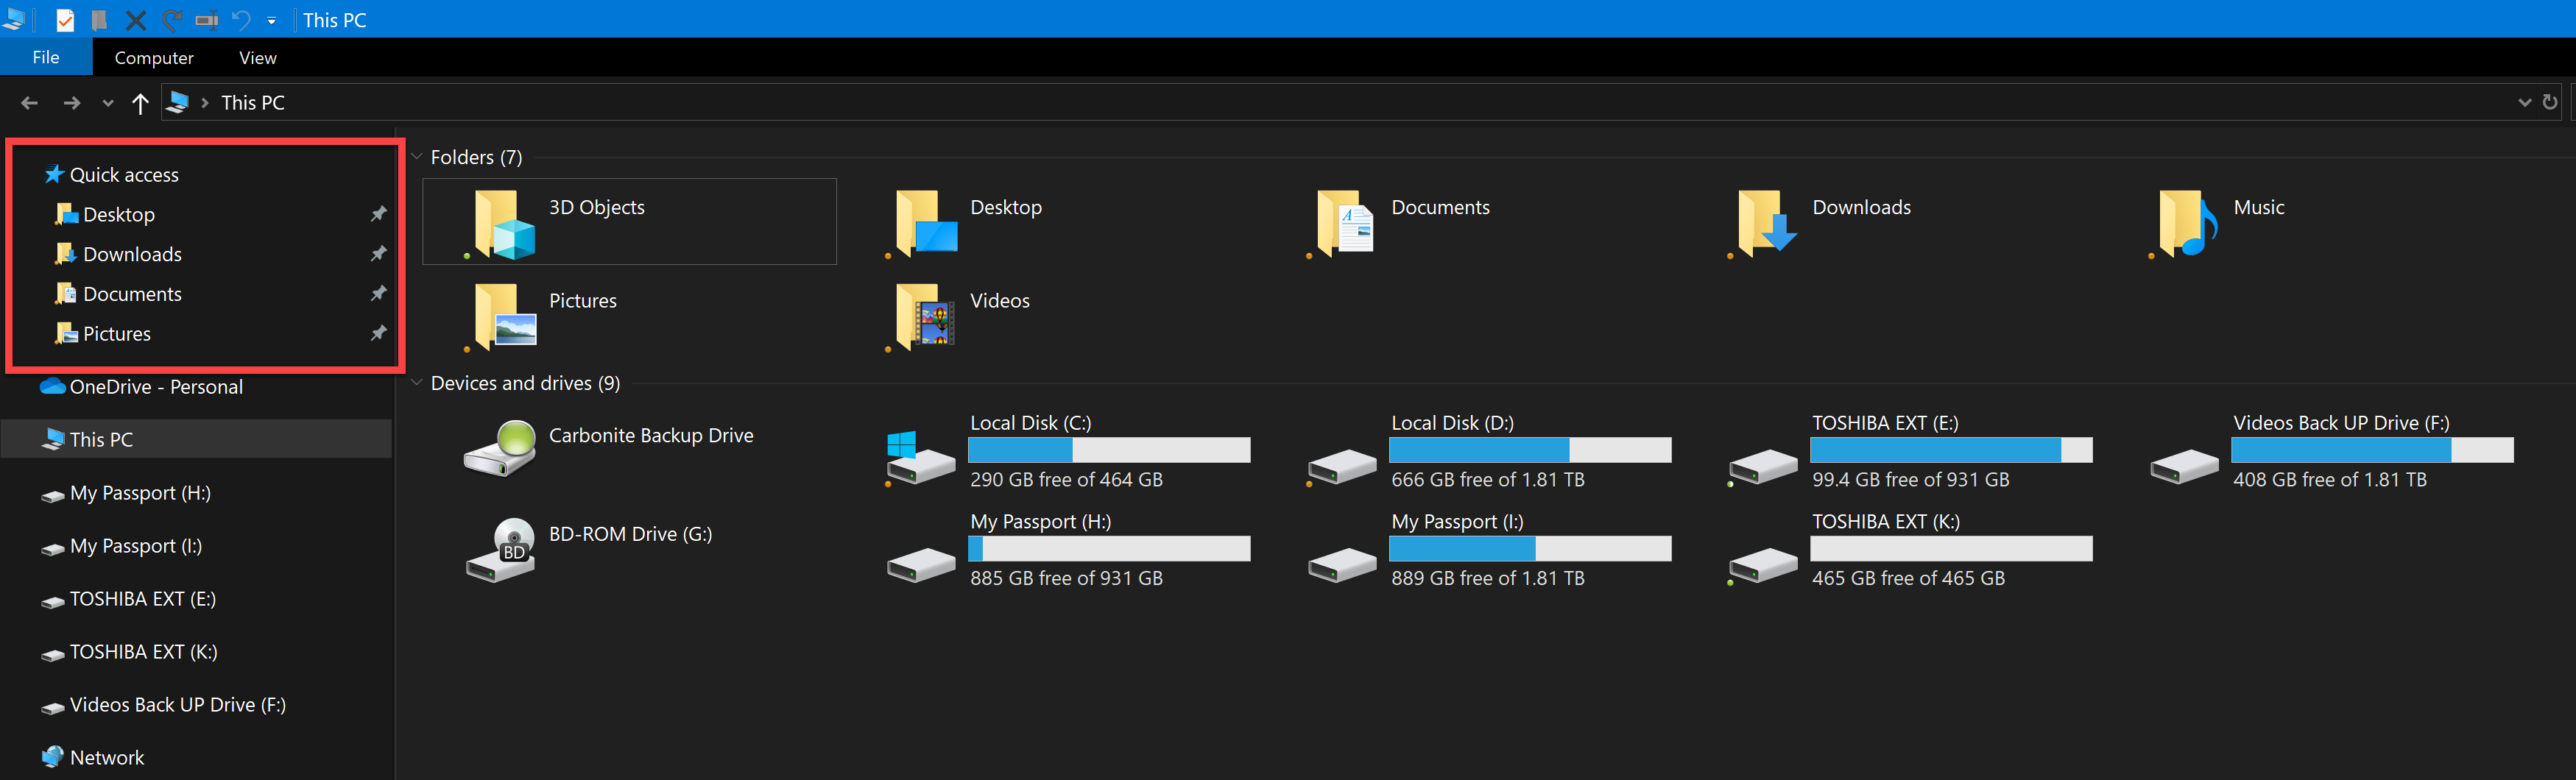Click the This PC breadcrumb in address bar
2576x780 pixels.
(253, 102)
